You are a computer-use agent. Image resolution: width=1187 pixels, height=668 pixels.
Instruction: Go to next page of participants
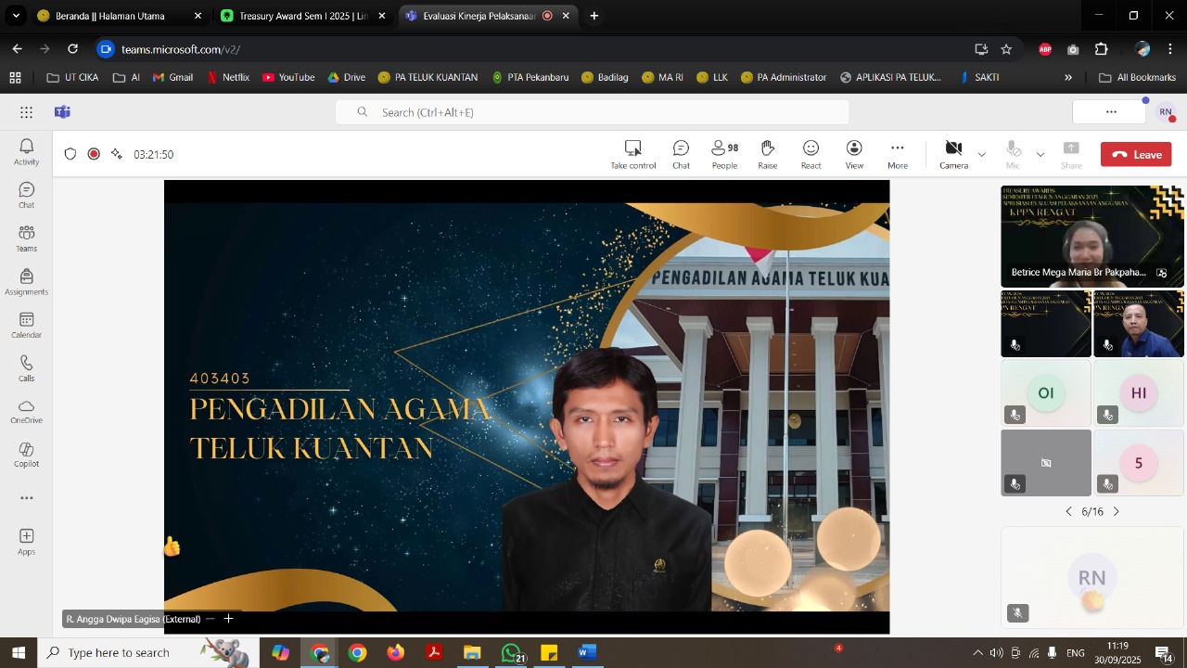click(1117, 511)
